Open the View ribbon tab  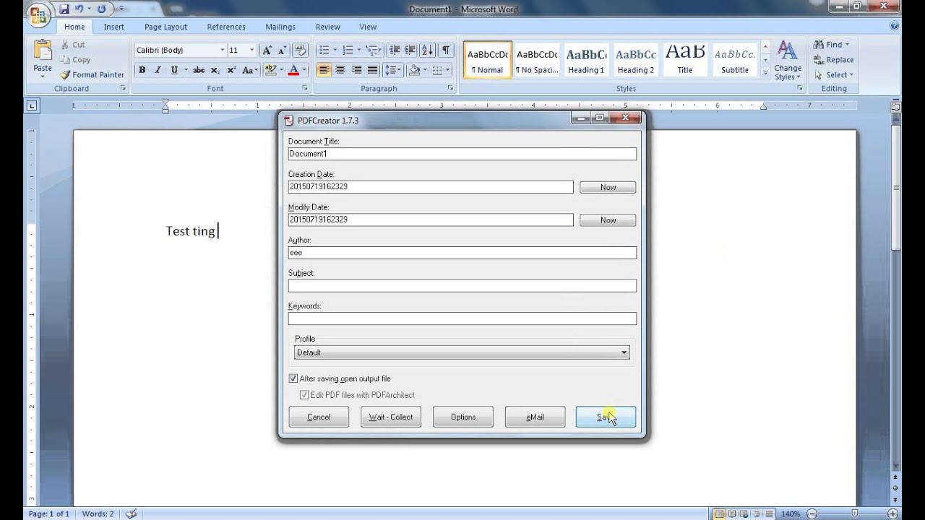point(368,27)
